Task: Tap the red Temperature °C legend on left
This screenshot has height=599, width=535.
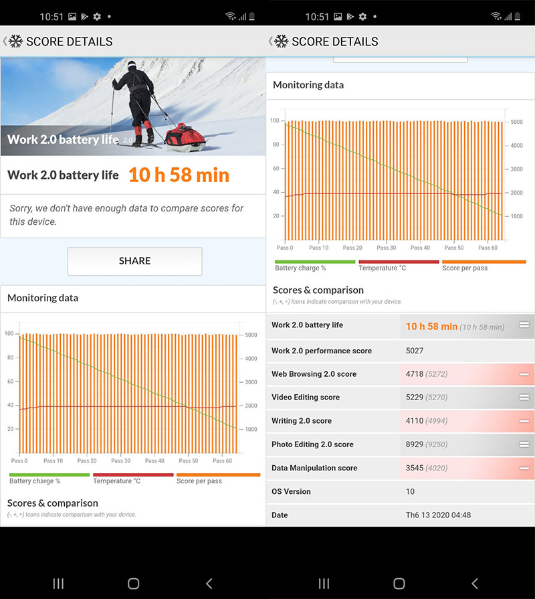Action: pyautogui.click(x=133, y=479)
